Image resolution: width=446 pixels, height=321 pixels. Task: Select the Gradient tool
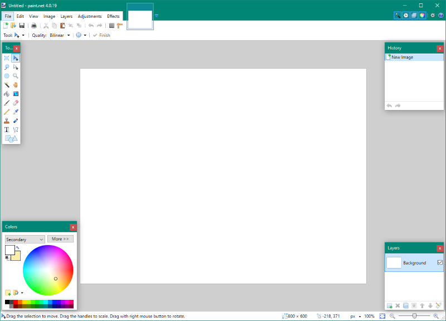click(x=16, y=94)
